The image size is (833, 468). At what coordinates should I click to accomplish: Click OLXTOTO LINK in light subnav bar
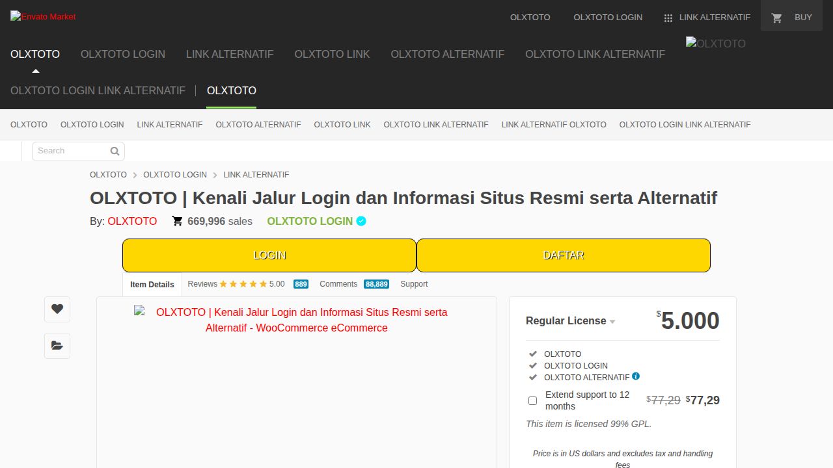tap(342, 124)
